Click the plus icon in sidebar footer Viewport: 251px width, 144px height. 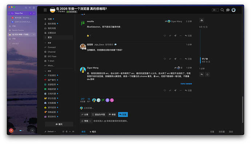[70, 132]
